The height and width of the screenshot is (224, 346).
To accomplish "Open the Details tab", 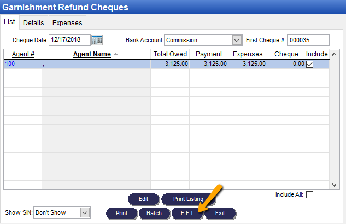I will tap(33, 23).
